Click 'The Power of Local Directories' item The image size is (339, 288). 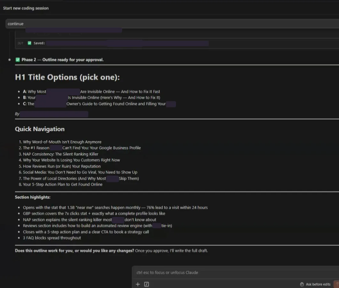tap(81, 179)
